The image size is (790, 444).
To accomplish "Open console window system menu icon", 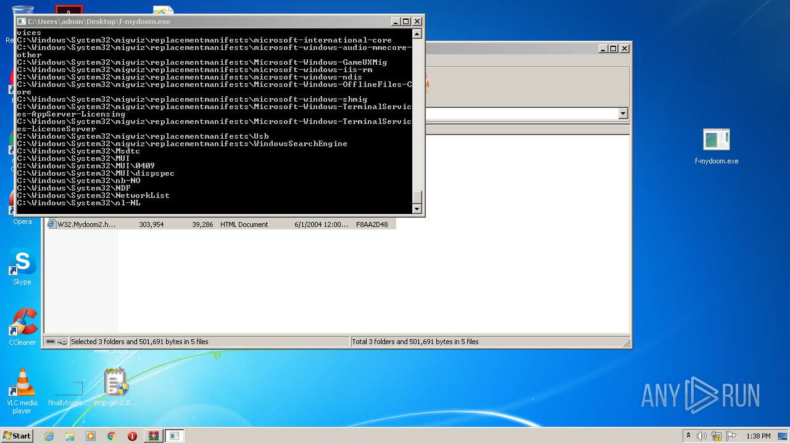I will pyautogui.click(x=22, y=22).
